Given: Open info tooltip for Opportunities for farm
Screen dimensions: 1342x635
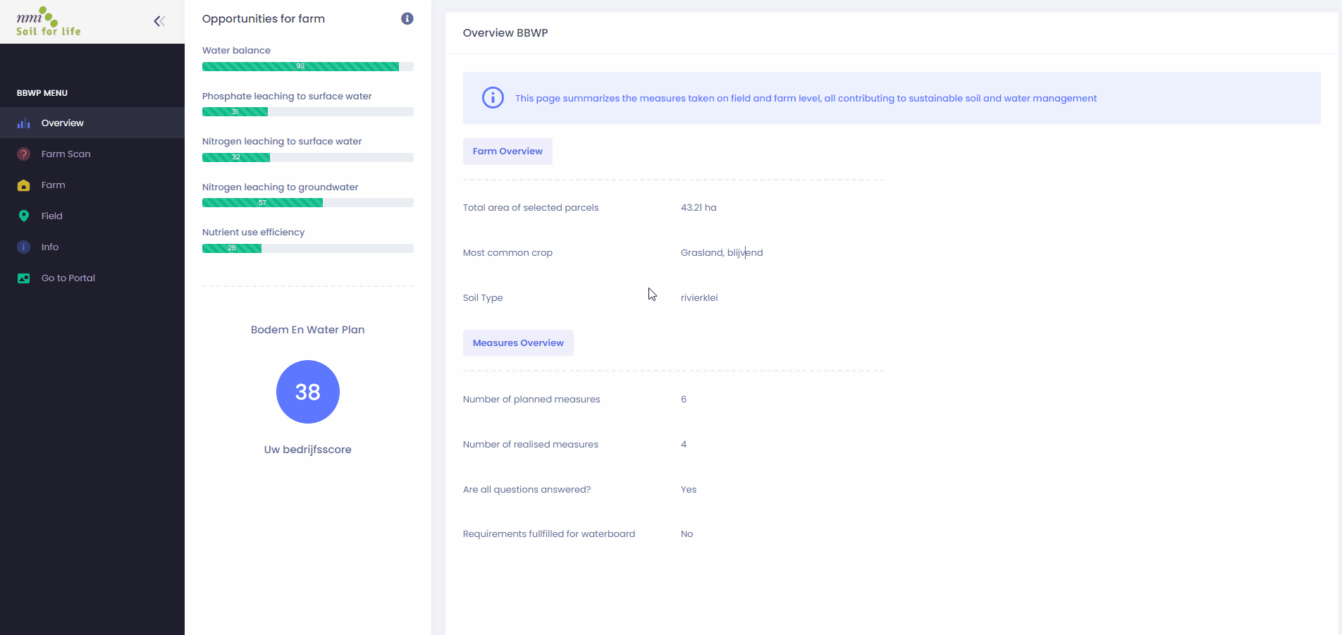Looking at the screenshot, I should (x=407, y=19).
